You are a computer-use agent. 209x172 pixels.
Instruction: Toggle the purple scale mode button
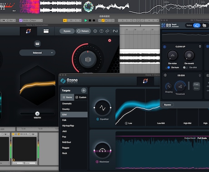tap(21, 20)
